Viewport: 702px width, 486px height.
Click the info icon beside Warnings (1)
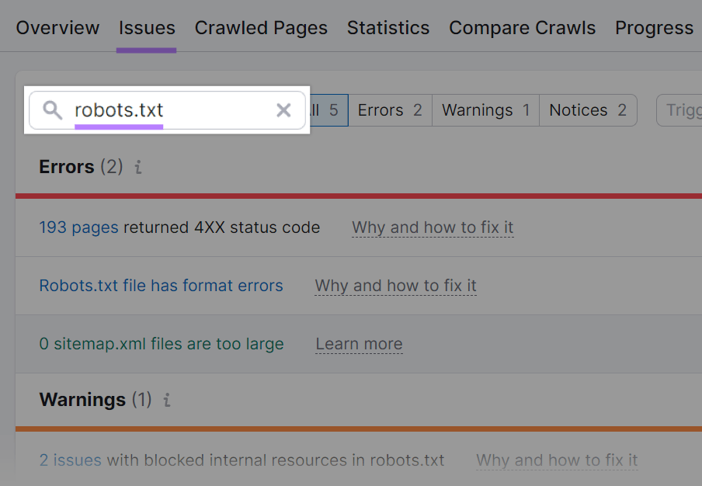point(167,400)
